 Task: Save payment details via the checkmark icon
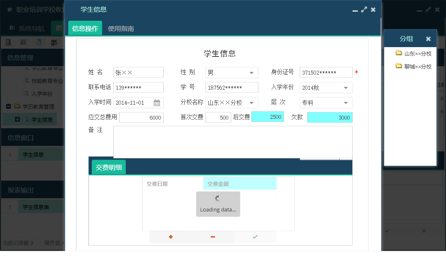click(x=255, y=237)
